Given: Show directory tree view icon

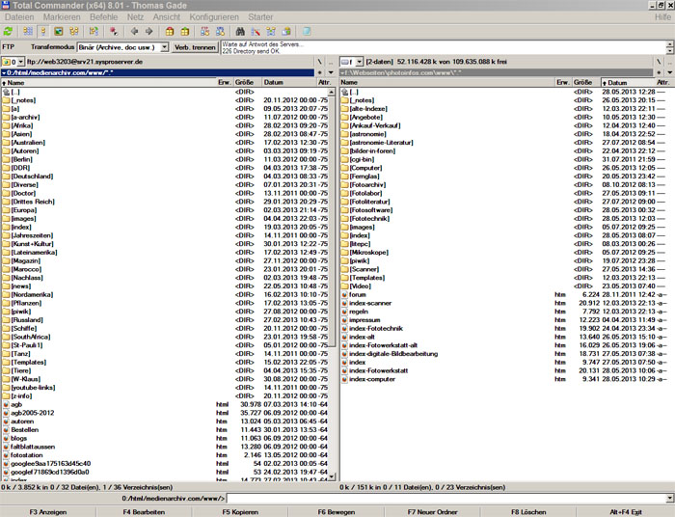Looking at the screenshot, I should point(74,32).
